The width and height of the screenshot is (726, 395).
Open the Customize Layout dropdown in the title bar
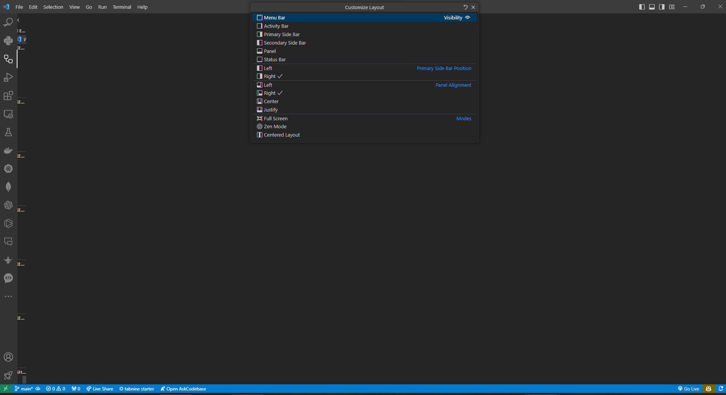[x=671, y=6]
